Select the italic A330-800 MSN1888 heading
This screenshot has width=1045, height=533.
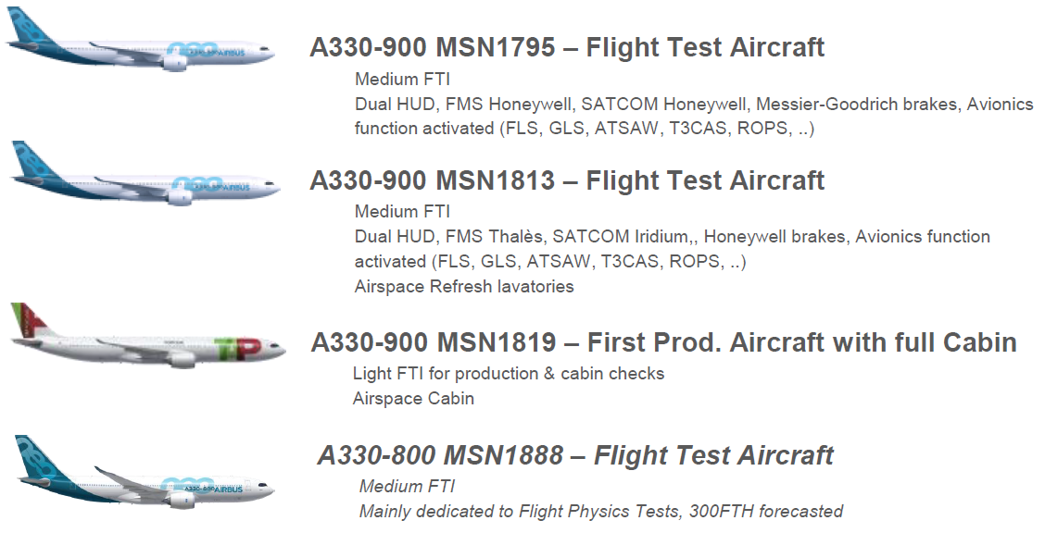(x=574, y=455)
